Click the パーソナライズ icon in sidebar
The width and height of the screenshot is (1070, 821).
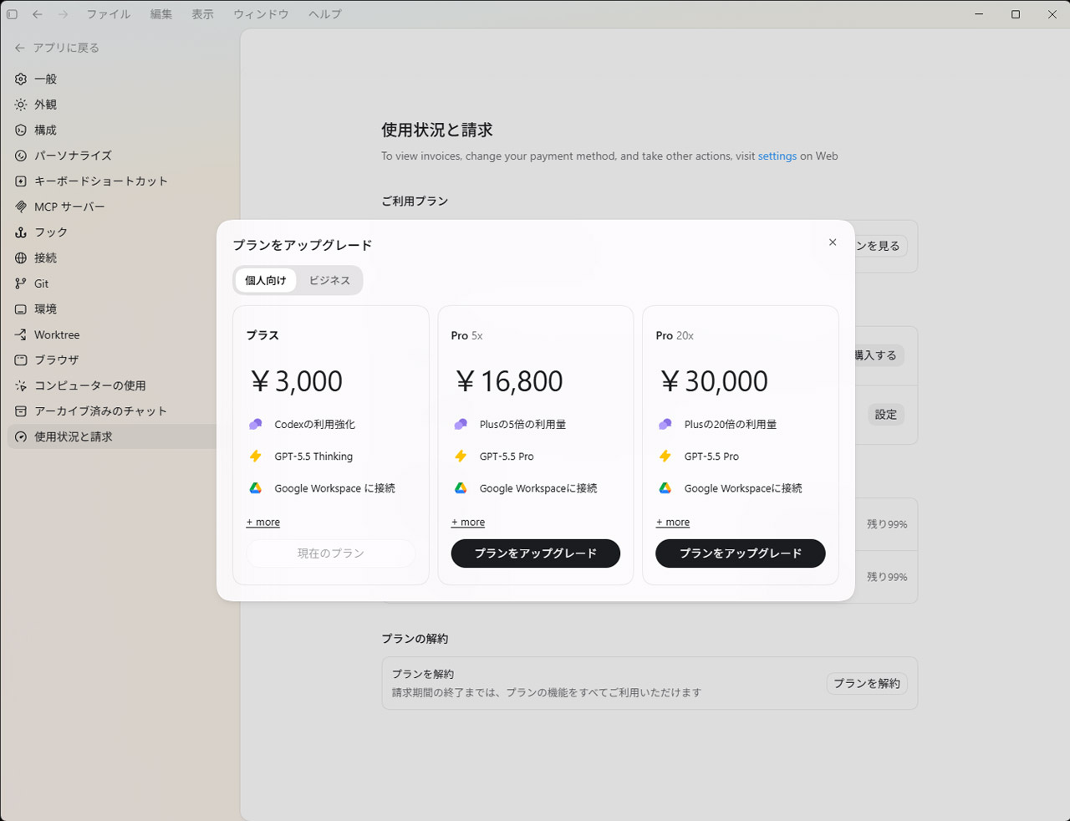coord(21,156)
